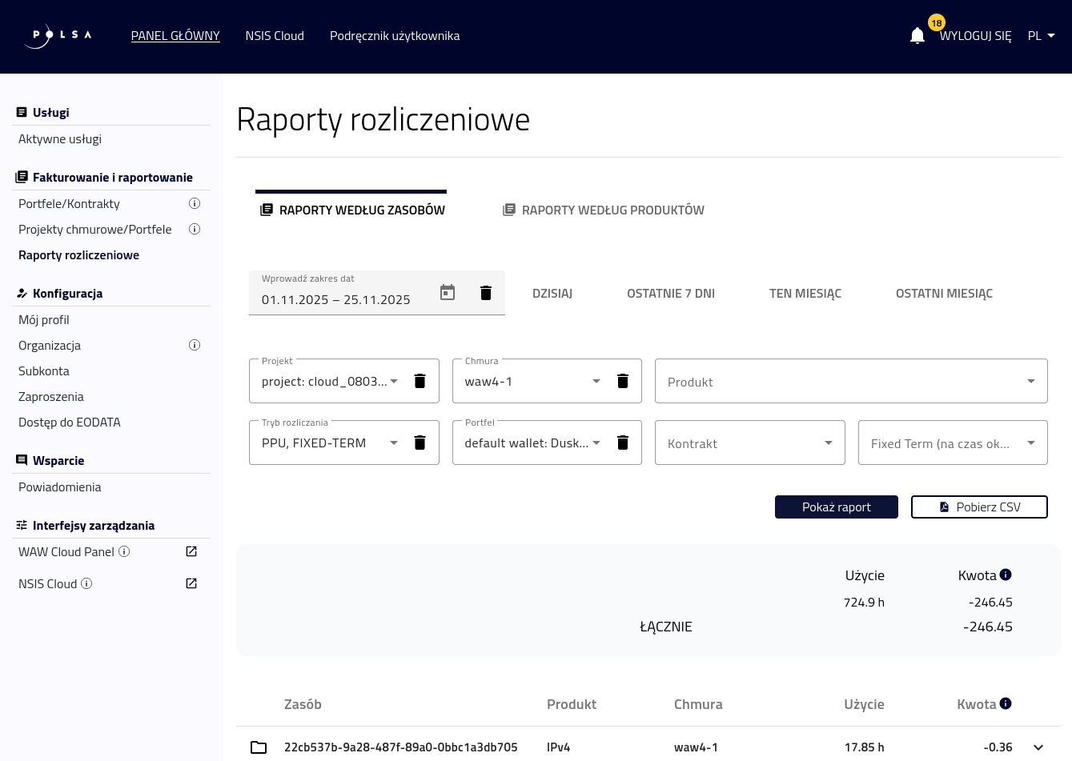Open the notifications bell
Image resolution: width=1072 pixels, height=761 pixels.
917,36
